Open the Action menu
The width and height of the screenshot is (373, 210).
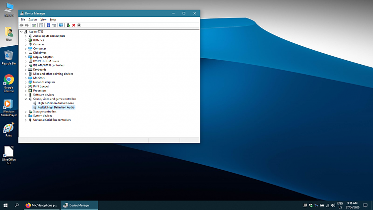[x=33, y=19]
